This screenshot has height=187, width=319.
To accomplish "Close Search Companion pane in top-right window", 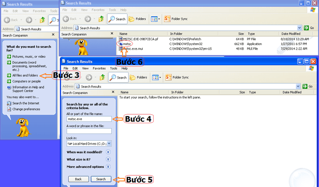I will 112,33.
